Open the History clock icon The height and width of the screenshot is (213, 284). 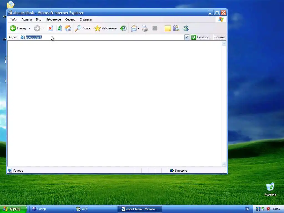click(x=123, y=28)
